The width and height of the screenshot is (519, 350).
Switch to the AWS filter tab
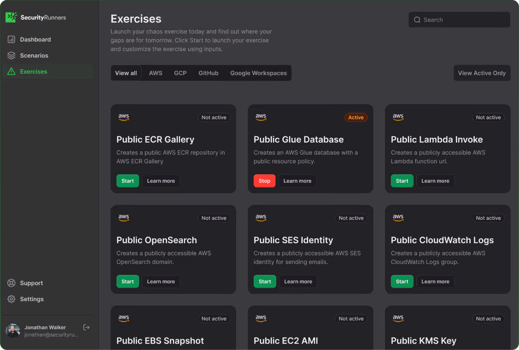click(155, 73)
